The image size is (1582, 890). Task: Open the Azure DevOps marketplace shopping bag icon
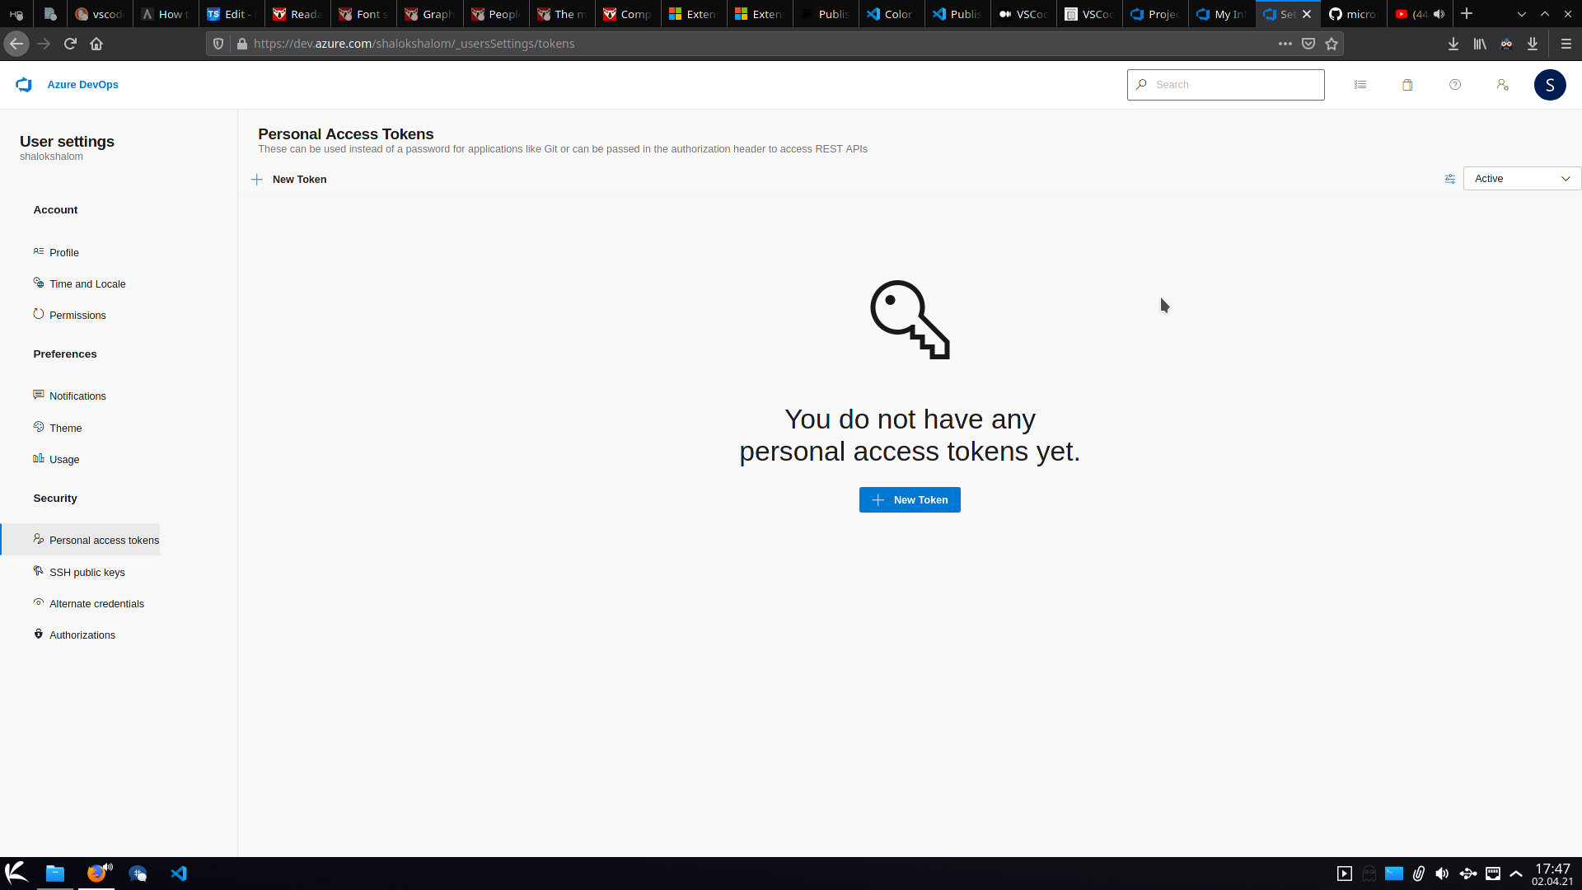1407,85
